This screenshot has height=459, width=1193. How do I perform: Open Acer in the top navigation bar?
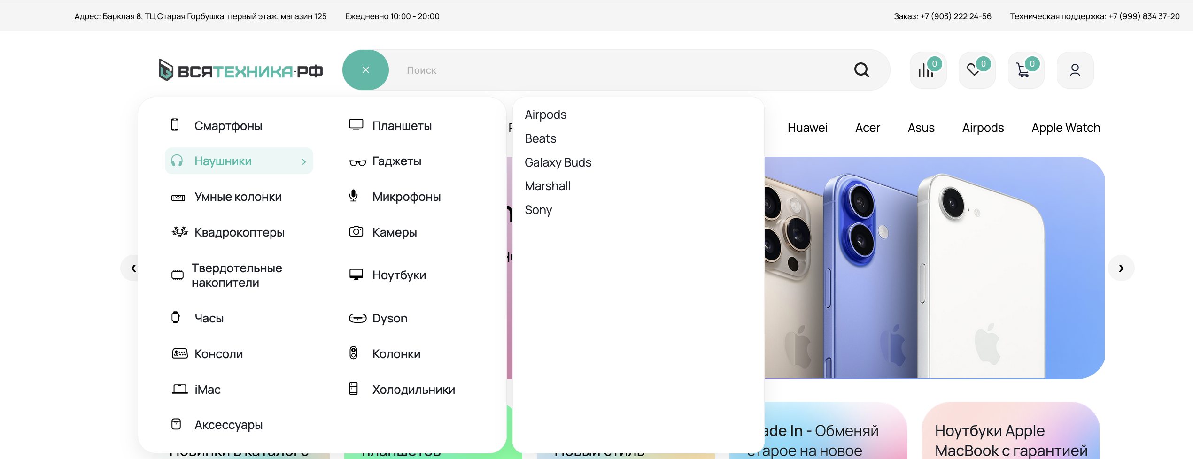(868, 128)
